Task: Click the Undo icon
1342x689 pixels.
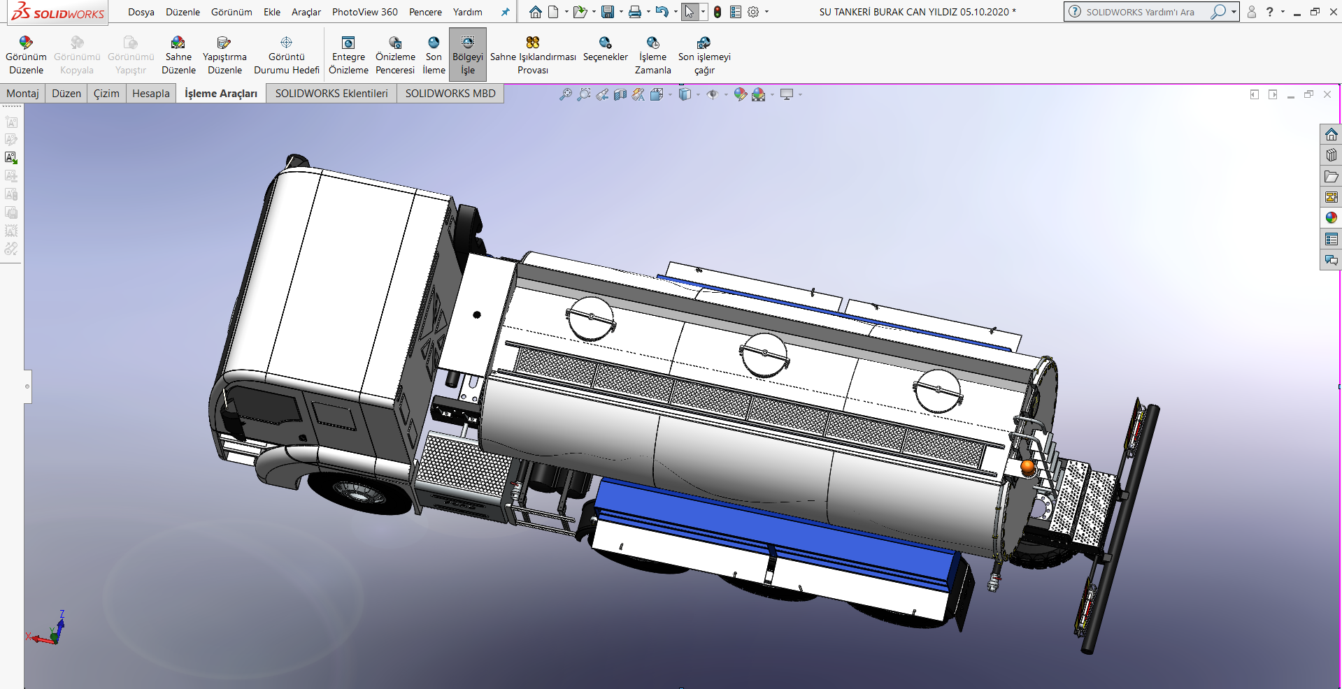Action: pyautogui.click(x=662, y=12)
